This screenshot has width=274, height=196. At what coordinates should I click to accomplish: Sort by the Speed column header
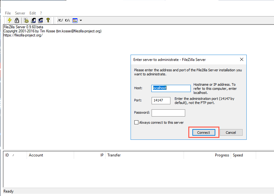[x=244, y=155]
